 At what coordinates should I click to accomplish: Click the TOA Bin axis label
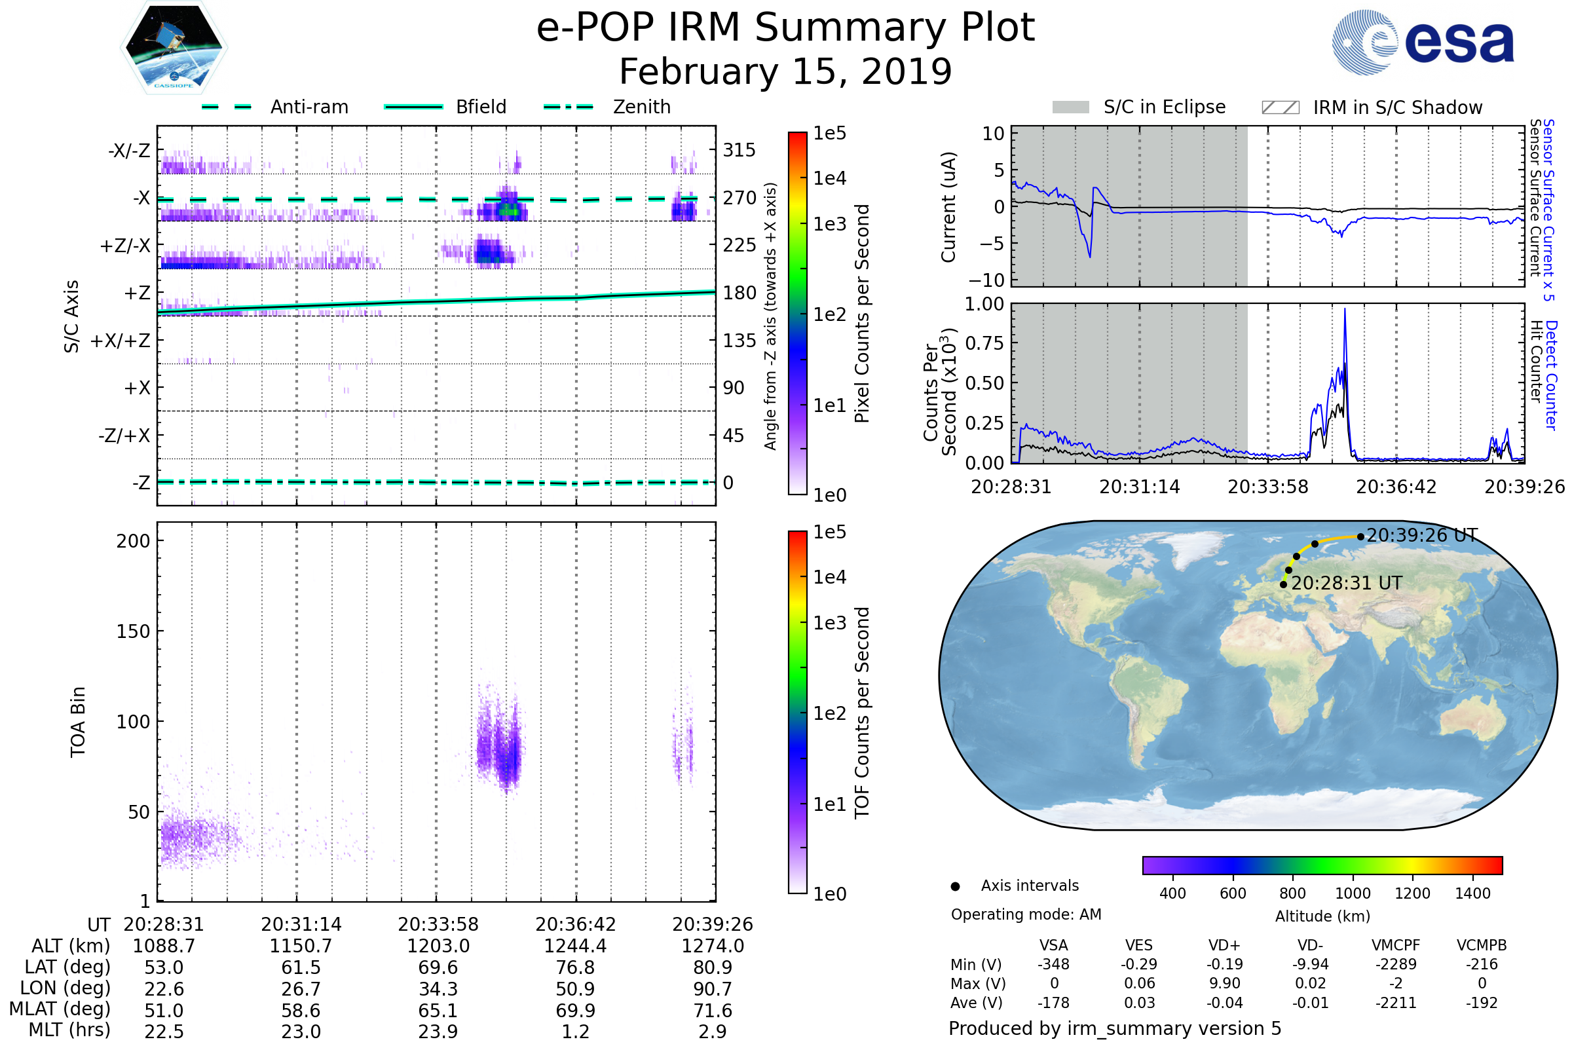point(78,721)
